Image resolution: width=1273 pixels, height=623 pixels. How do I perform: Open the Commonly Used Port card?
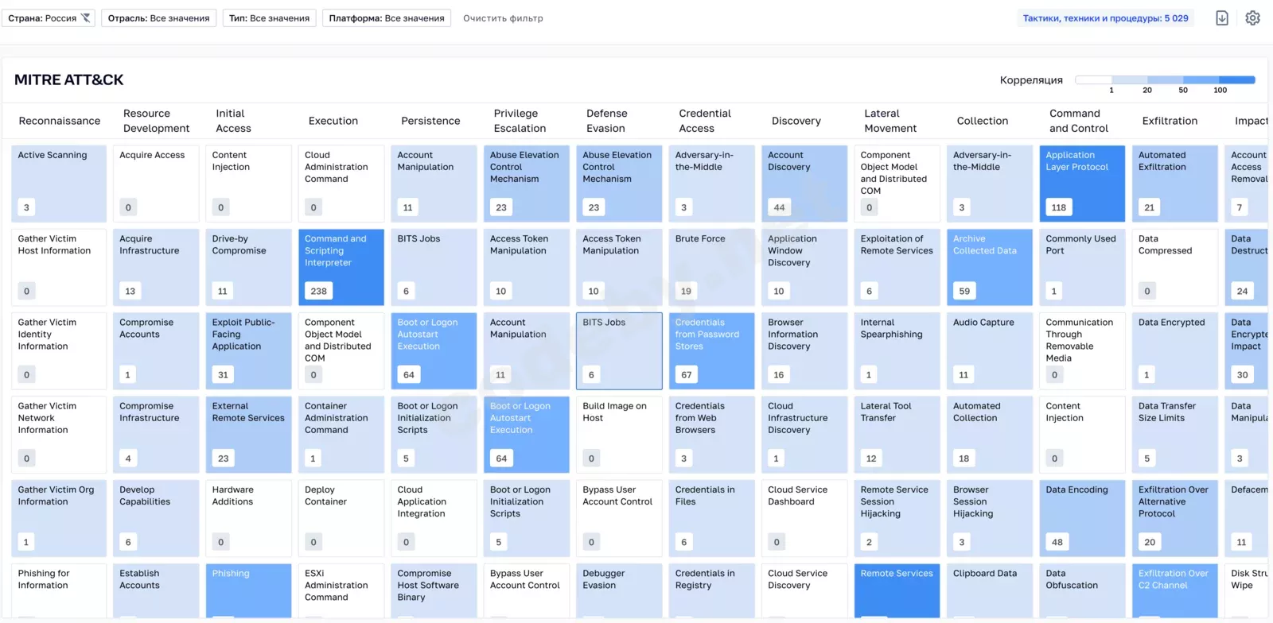1082,267
